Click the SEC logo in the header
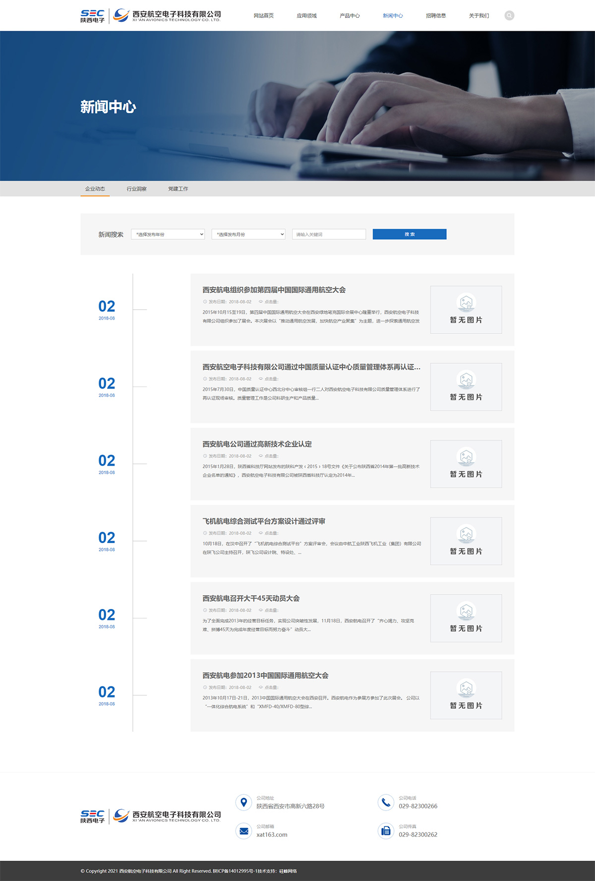Screen dimensions: 595x881 point(93,16)
